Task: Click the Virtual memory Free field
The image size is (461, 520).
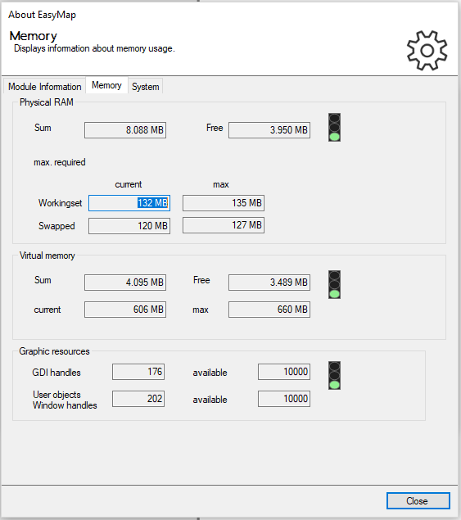Action: click(269, 283)
